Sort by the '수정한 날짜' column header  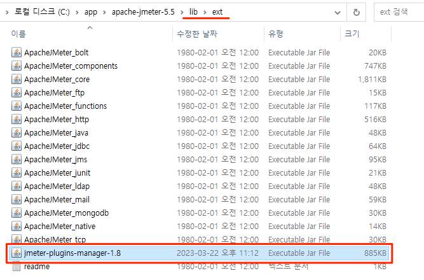click(x=197, y=34)
